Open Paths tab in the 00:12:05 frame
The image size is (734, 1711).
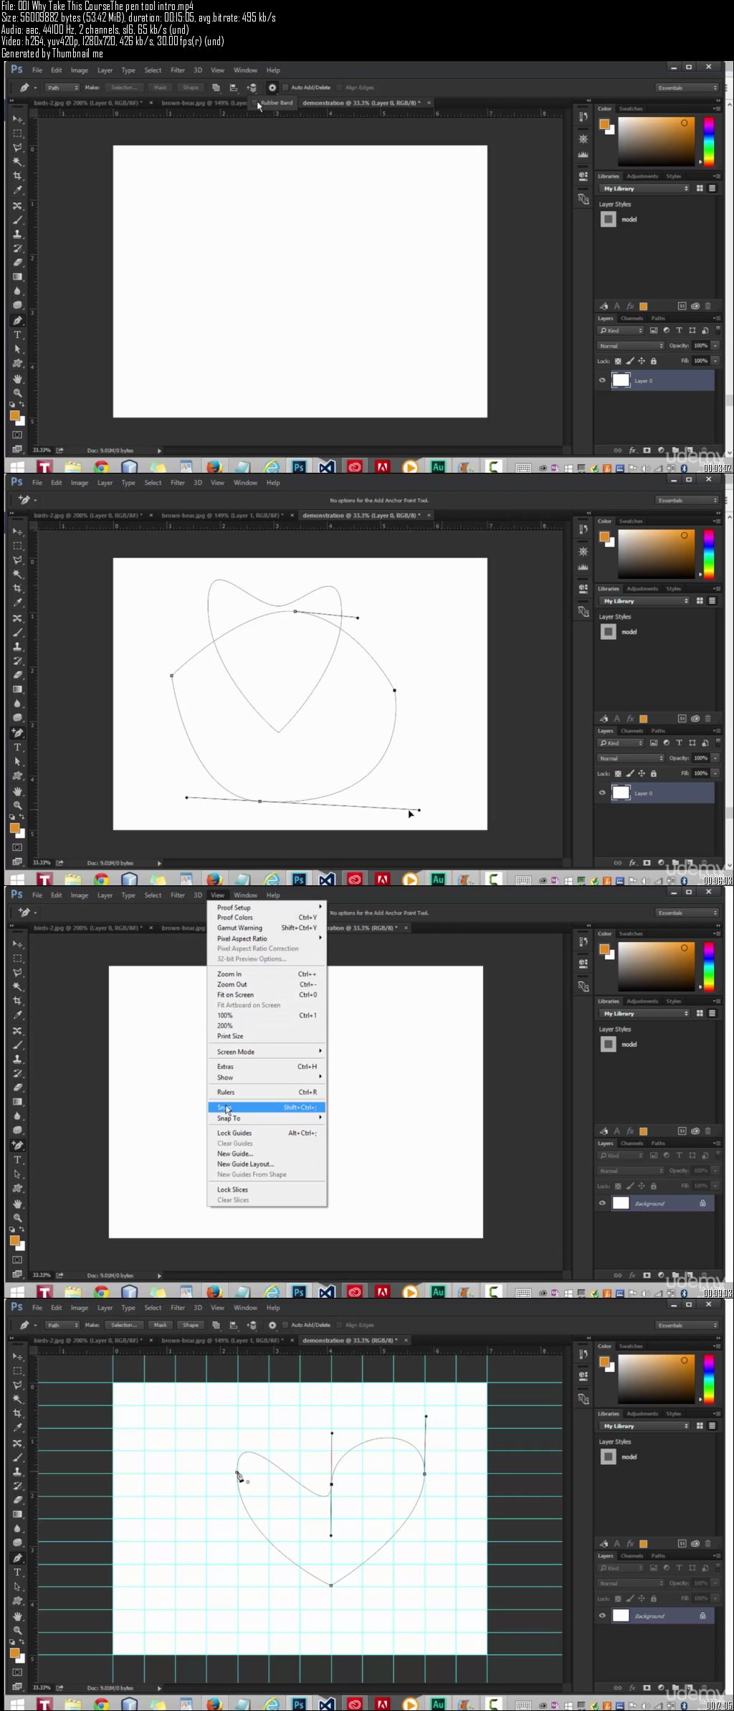tap(658, 1556)
